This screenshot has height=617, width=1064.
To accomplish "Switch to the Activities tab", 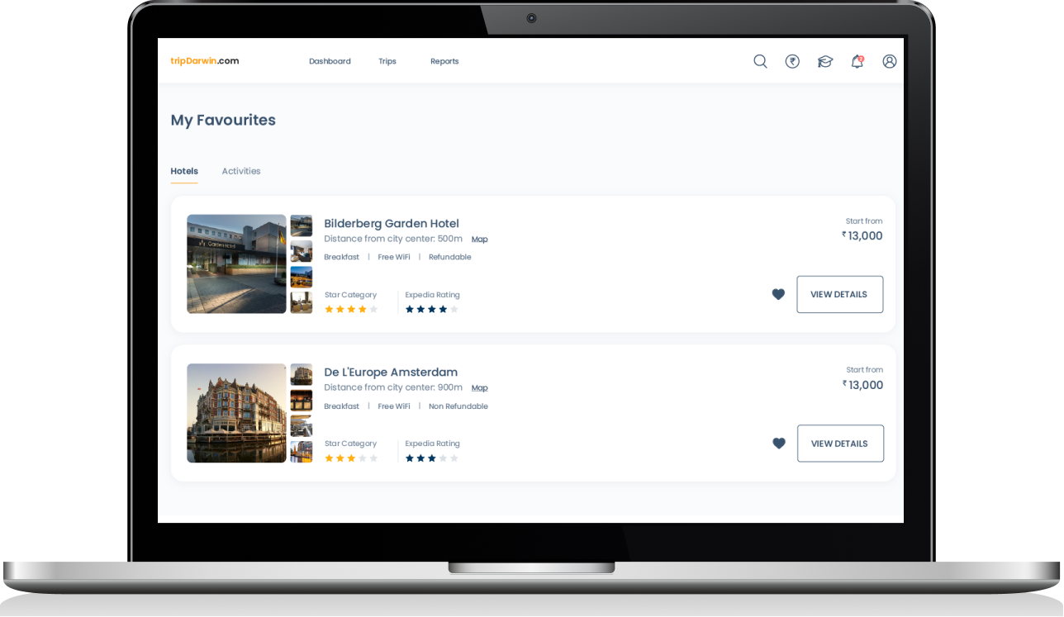I will coord(241,171).
